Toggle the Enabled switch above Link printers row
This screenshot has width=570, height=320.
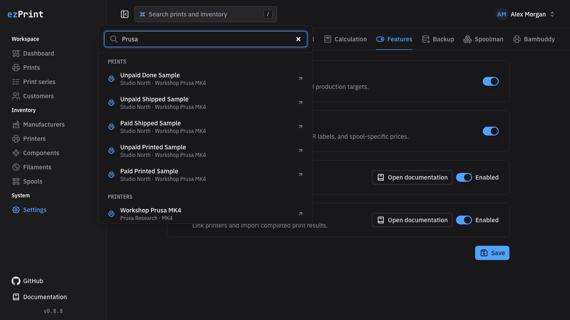click(x=464, y=177)
